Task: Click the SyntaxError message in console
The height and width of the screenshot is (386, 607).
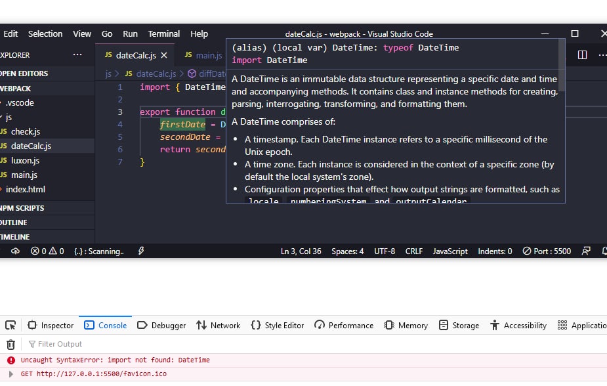Action: (x=115, y=360)
